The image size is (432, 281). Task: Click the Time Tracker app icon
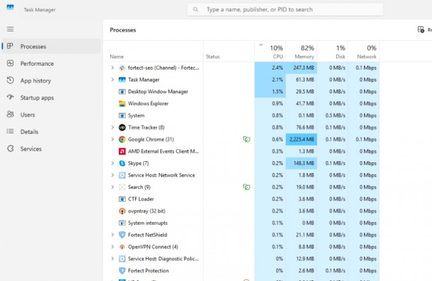tap(122, 128)
